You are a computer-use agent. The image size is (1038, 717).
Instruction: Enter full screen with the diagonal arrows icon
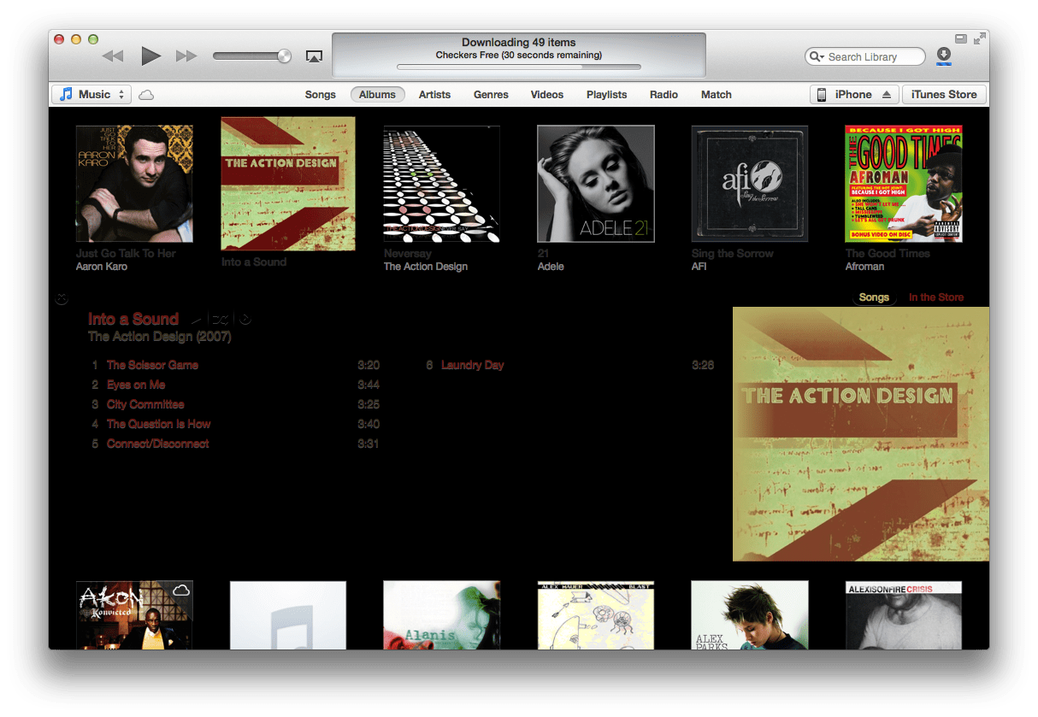(982, 38)
